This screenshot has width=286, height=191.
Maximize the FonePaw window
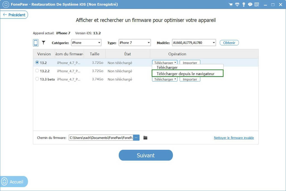273,4
